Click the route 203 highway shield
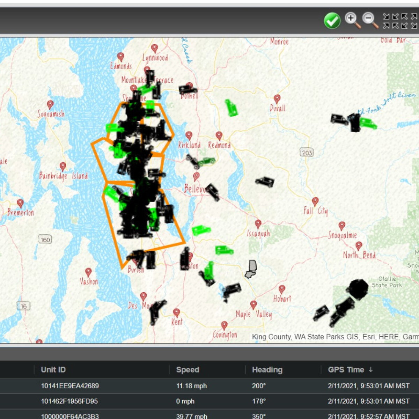Image resolution: width=419 pixels, height=419 pixels. pyautogui.click(x=307, y=153)
